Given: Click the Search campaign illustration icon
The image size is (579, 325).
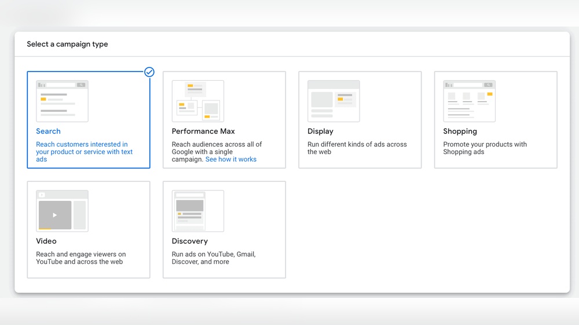Looking at the screenshot, I should click(62, 101).
